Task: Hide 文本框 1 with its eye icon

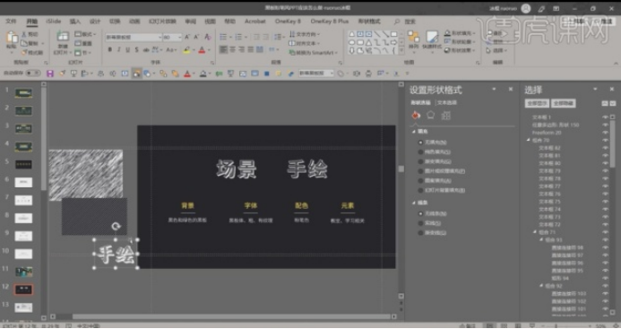Action: pyautogui.click(x=605, y=117)
